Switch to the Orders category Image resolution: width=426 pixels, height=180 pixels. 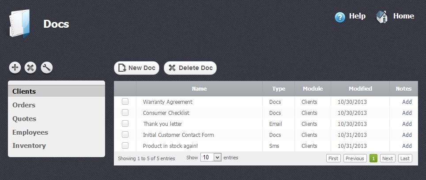coord(24,105)
